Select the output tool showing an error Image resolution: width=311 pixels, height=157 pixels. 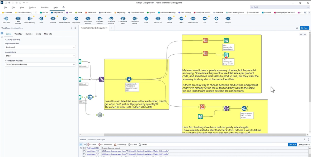226,55
